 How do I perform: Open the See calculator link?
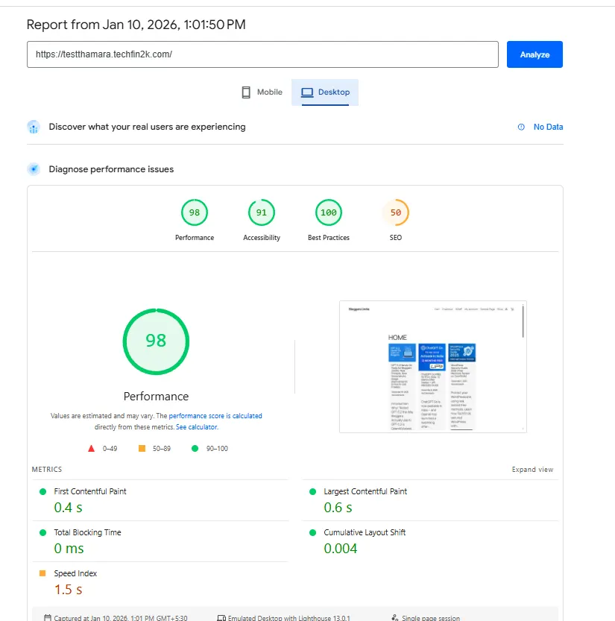coord(197,427)
